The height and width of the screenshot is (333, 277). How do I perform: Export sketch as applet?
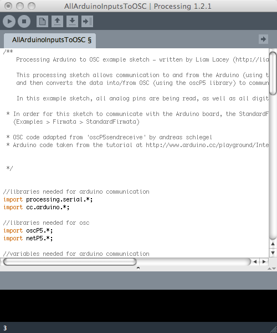point(87,21)
